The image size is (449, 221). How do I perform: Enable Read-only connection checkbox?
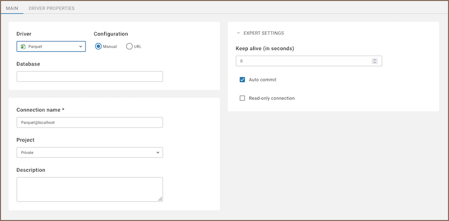[x=242, y=98]
